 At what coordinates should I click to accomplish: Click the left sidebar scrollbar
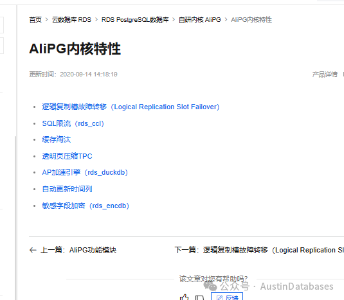tap(15, 217)
